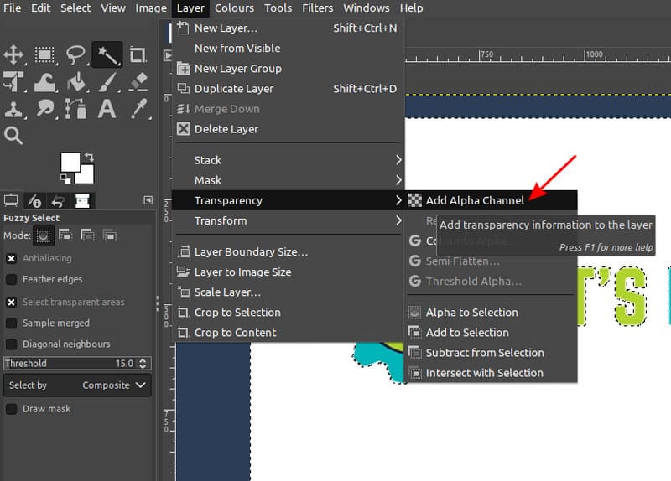671x481 pixels.
Task: Select the Zoom magnifier tool
Action: 13,135
